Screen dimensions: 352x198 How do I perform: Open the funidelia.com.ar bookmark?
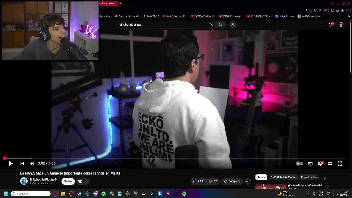coord(310,16)
